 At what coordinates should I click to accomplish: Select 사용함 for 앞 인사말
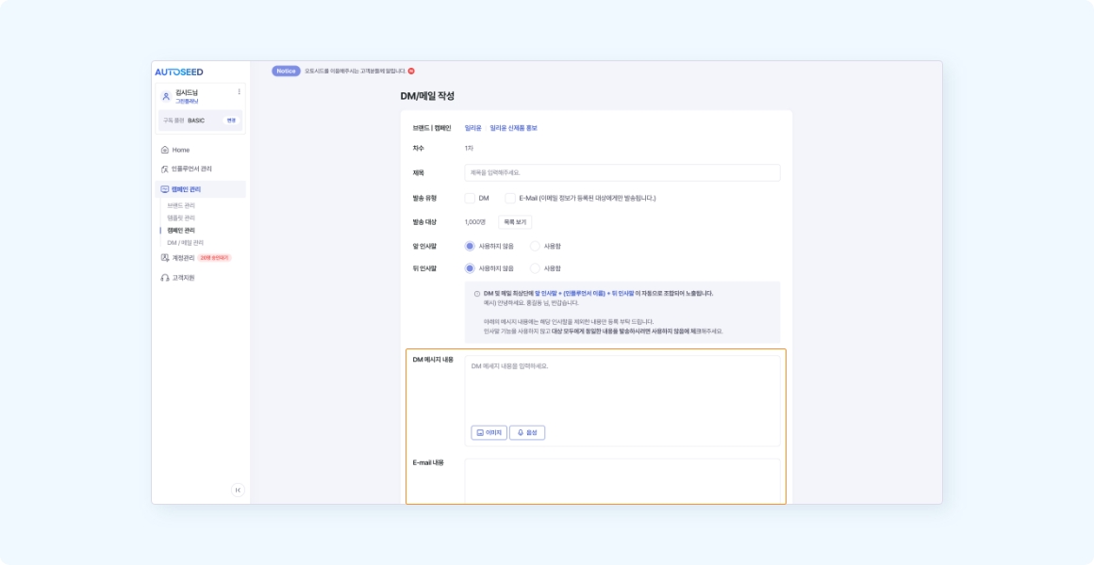[x=536, y=246]
